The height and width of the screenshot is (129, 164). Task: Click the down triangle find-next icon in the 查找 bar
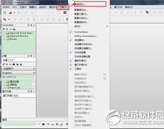coord(48,124)
